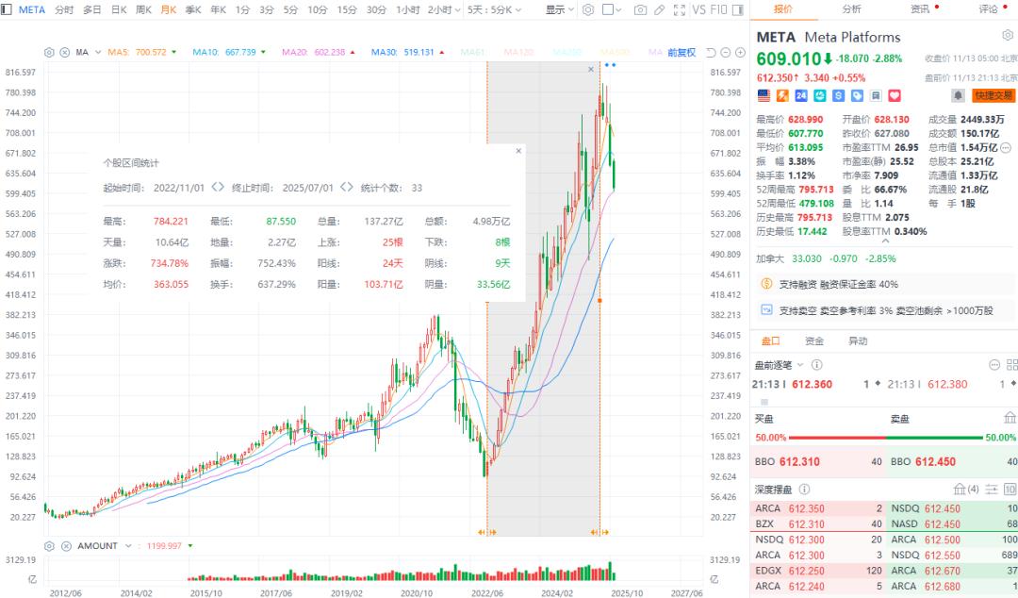Image resolution: width=1018 pixels, height=598 pixels.
Task: Click the screenshot camera icon in chart toolbar
Action: (641, 9)
